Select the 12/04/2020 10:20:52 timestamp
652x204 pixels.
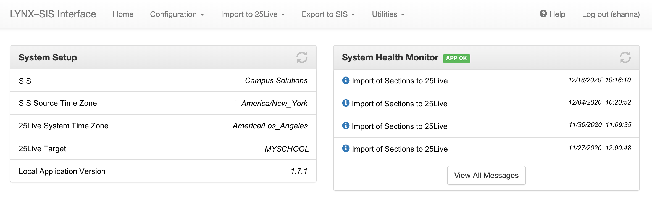point(600,102)
